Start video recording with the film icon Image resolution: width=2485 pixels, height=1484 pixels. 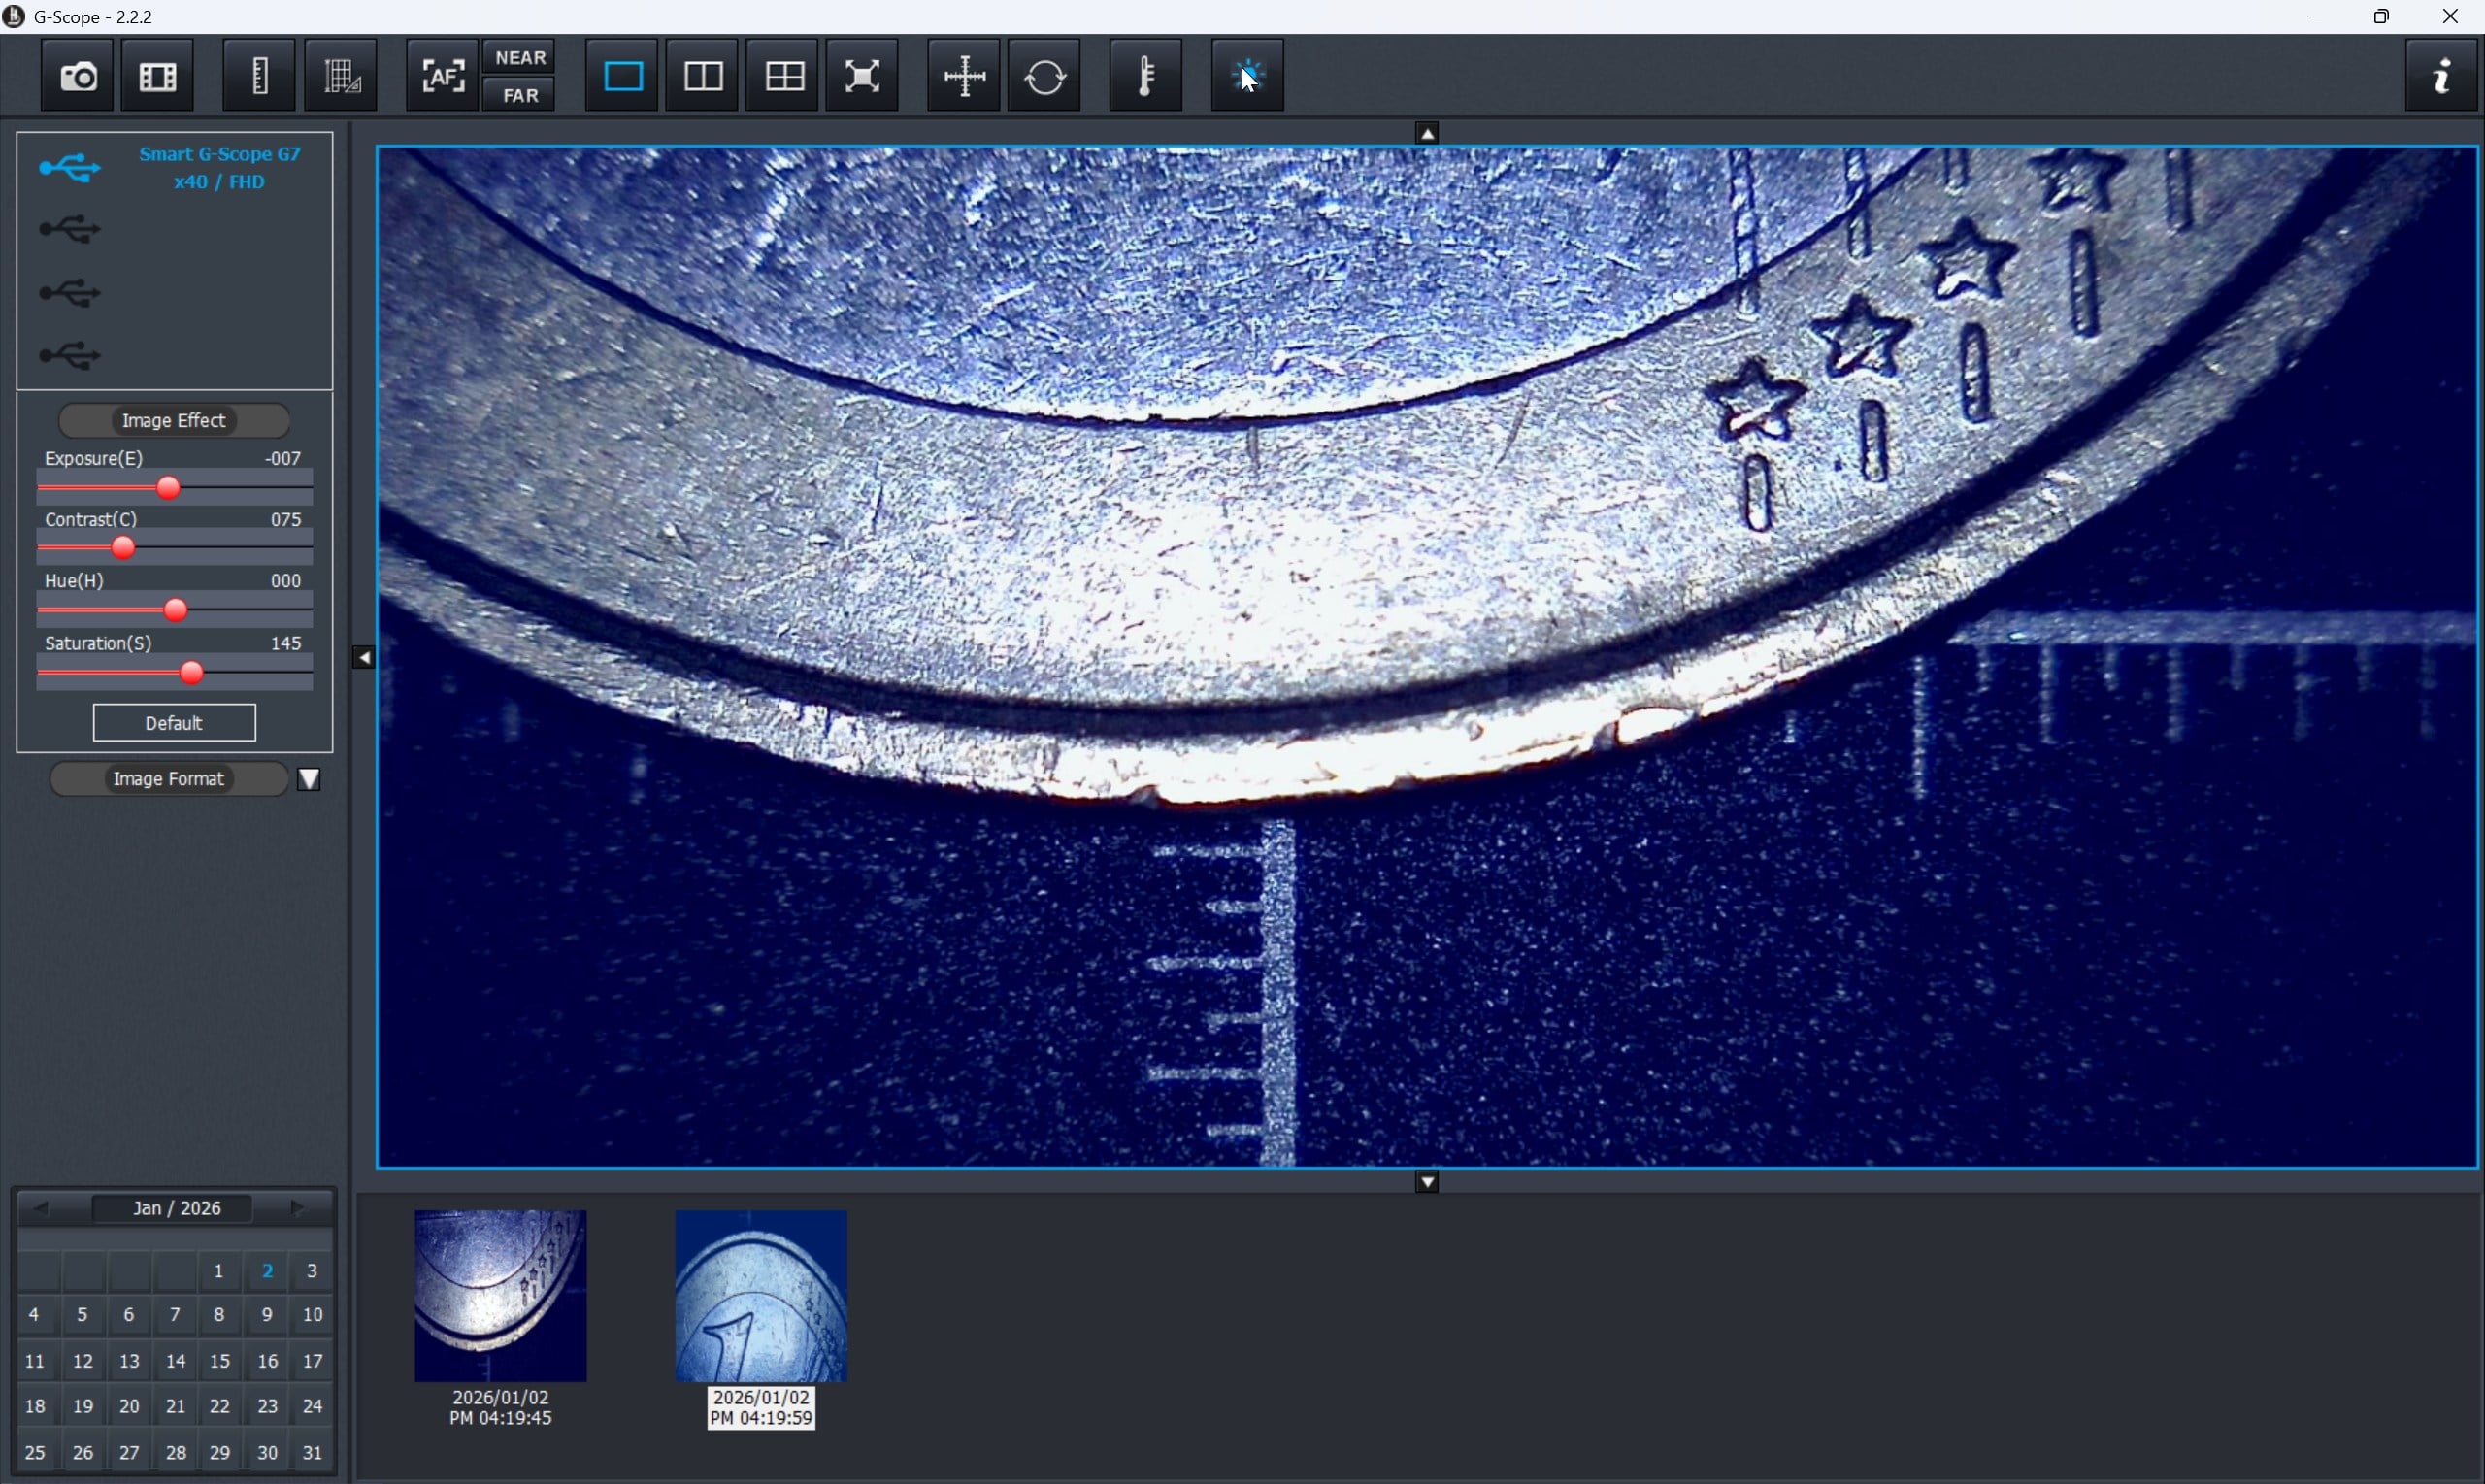tap(158, 76)
